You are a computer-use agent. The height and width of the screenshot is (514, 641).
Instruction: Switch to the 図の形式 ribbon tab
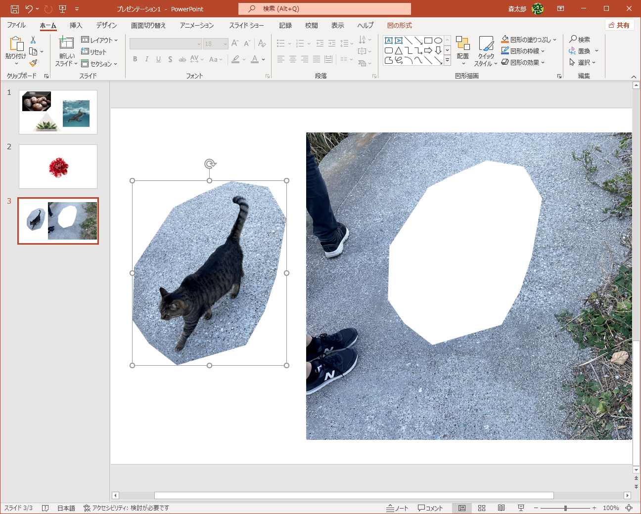[400, 25]
